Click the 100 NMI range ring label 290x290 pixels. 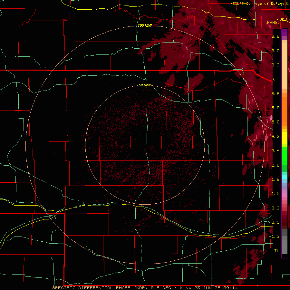[145, 25]
